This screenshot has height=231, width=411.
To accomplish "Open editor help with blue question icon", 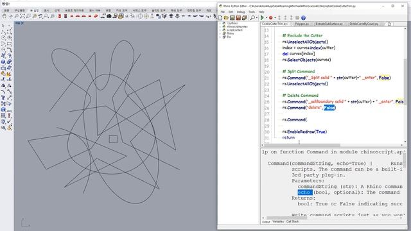I will click(303, 18).
